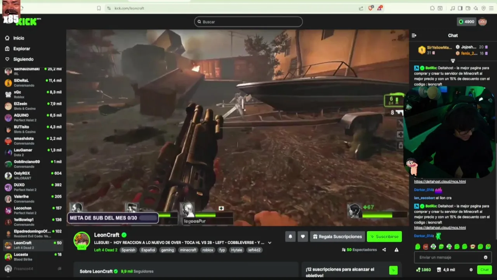Open 1willowisp1 channel in sidebar

(x=33, y=222)
